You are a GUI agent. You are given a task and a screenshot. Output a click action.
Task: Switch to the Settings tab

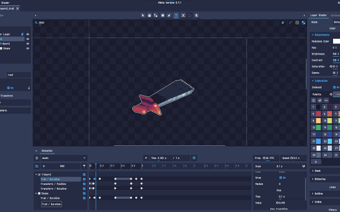[x=335, y=15]
